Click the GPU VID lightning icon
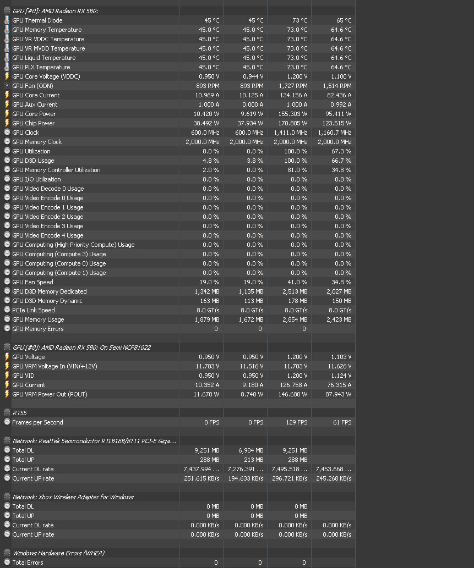 pyautogui.click(x=7, y=376)
